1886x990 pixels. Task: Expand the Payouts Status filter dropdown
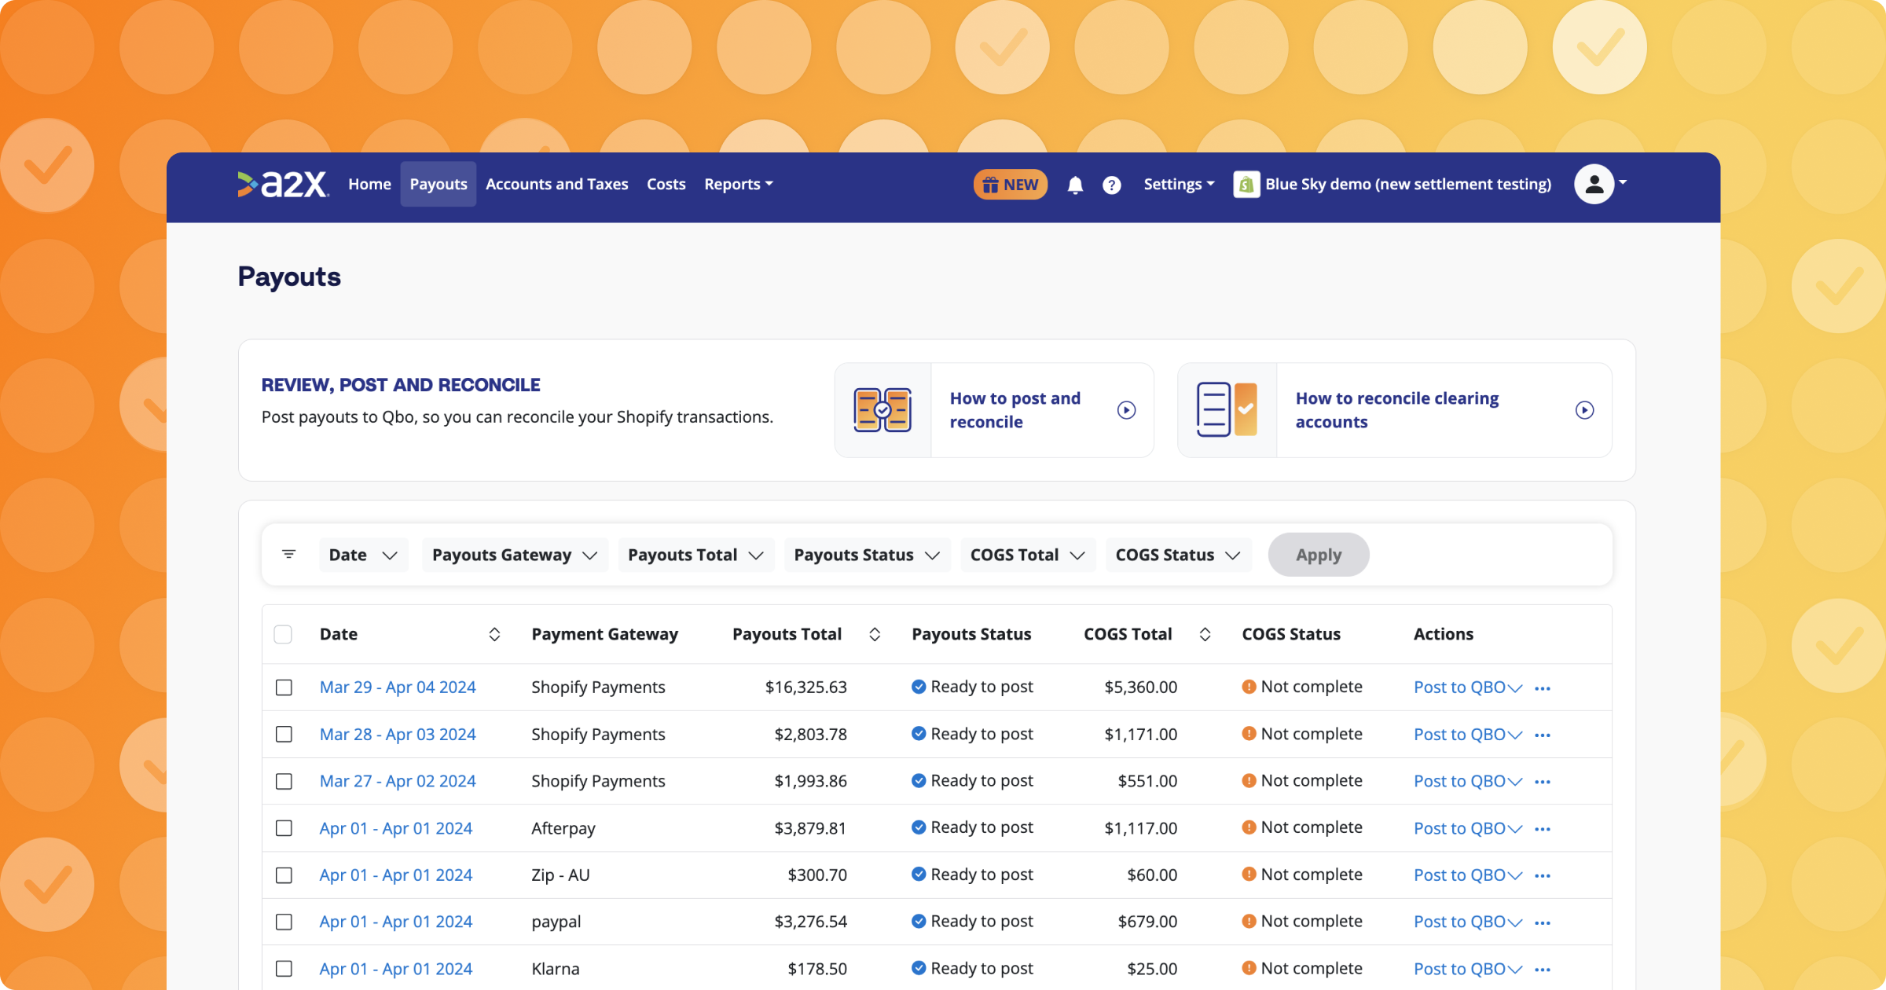coord(867,555)
